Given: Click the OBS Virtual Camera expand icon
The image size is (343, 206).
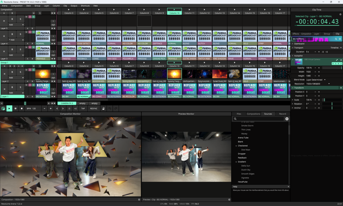Looking at the screenshot, I should coord(337,60).
